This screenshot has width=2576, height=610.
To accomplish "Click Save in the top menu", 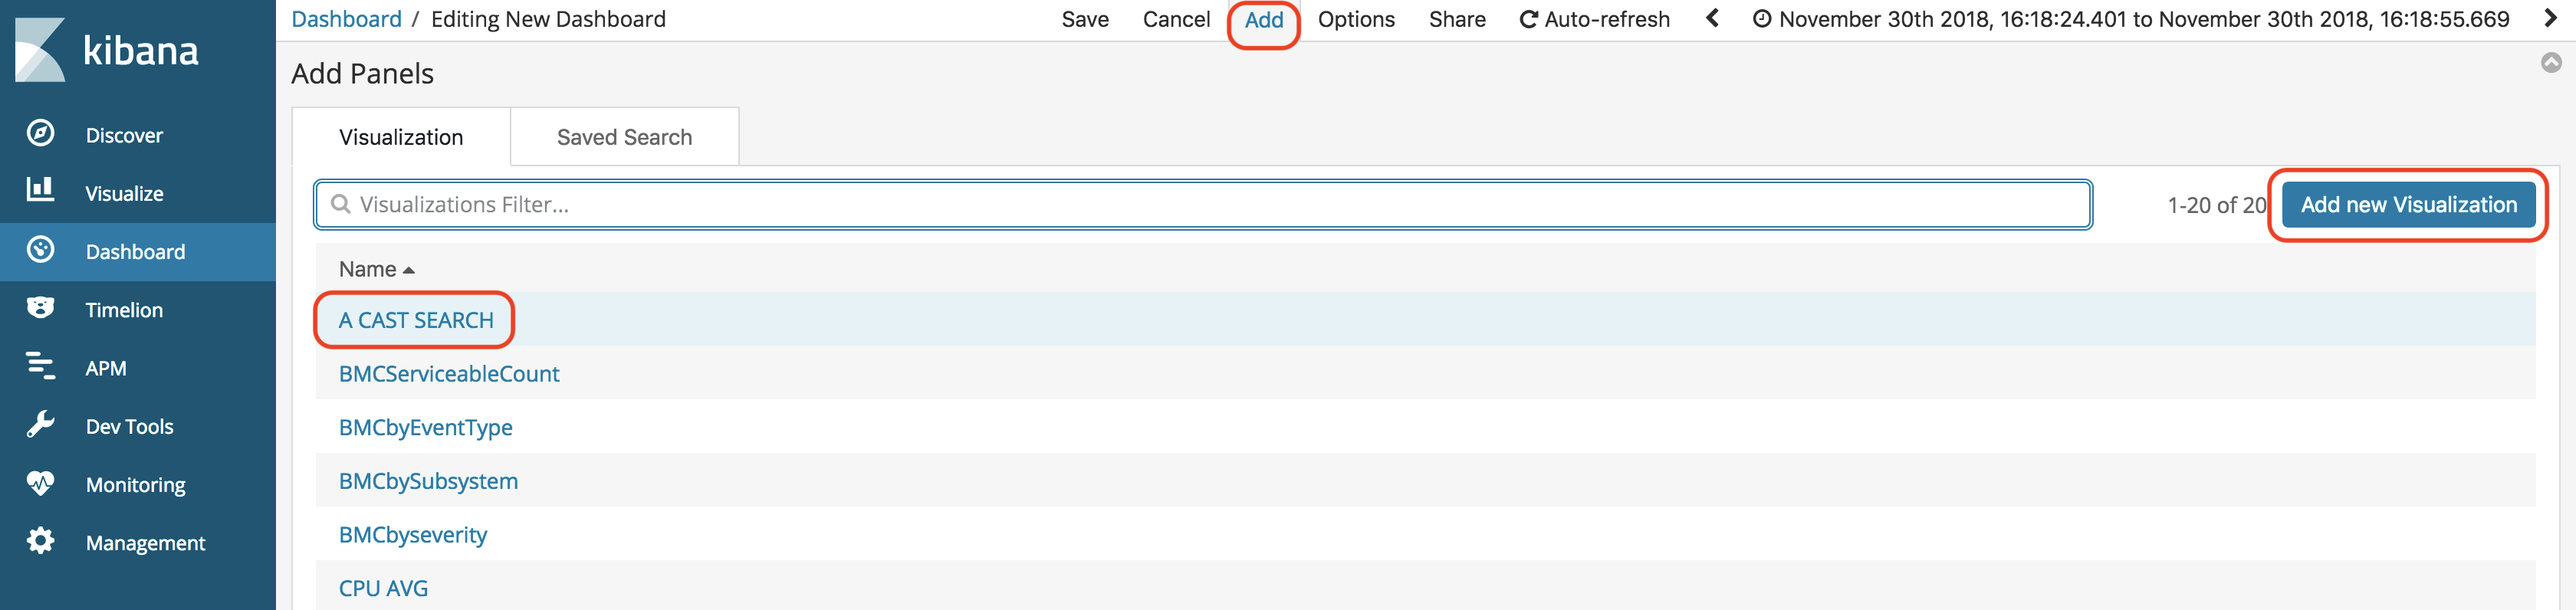I will (1085, 19).
